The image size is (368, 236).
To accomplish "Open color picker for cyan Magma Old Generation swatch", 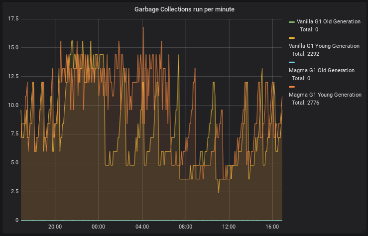I will point(292,62).
